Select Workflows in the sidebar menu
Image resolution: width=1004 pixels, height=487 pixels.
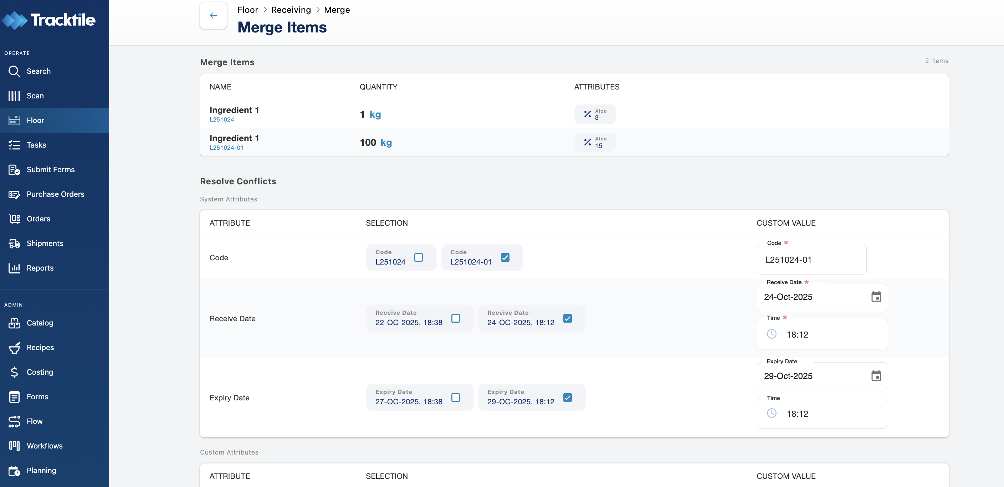click(x=45, y=446)
